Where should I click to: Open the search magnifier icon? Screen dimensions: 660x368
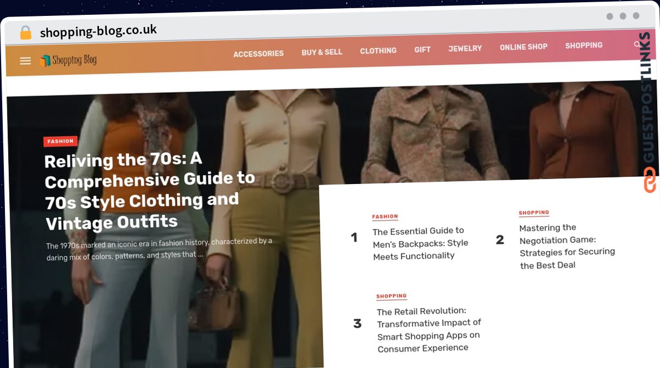tap(637, 44)
